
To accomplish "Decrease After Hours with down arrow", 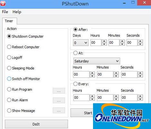I will pos(104,44).
